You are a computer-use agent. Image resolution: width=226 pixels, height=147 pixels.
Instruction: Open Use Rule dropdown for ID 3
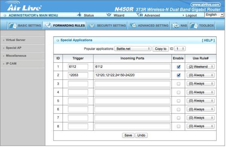point(200,84)
